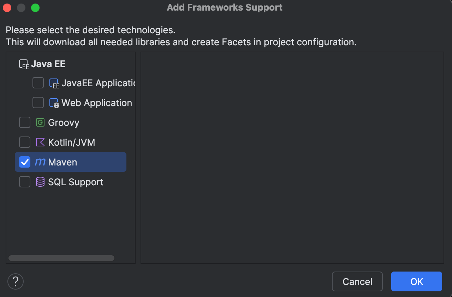Select the Java EE tree node label

48,64
